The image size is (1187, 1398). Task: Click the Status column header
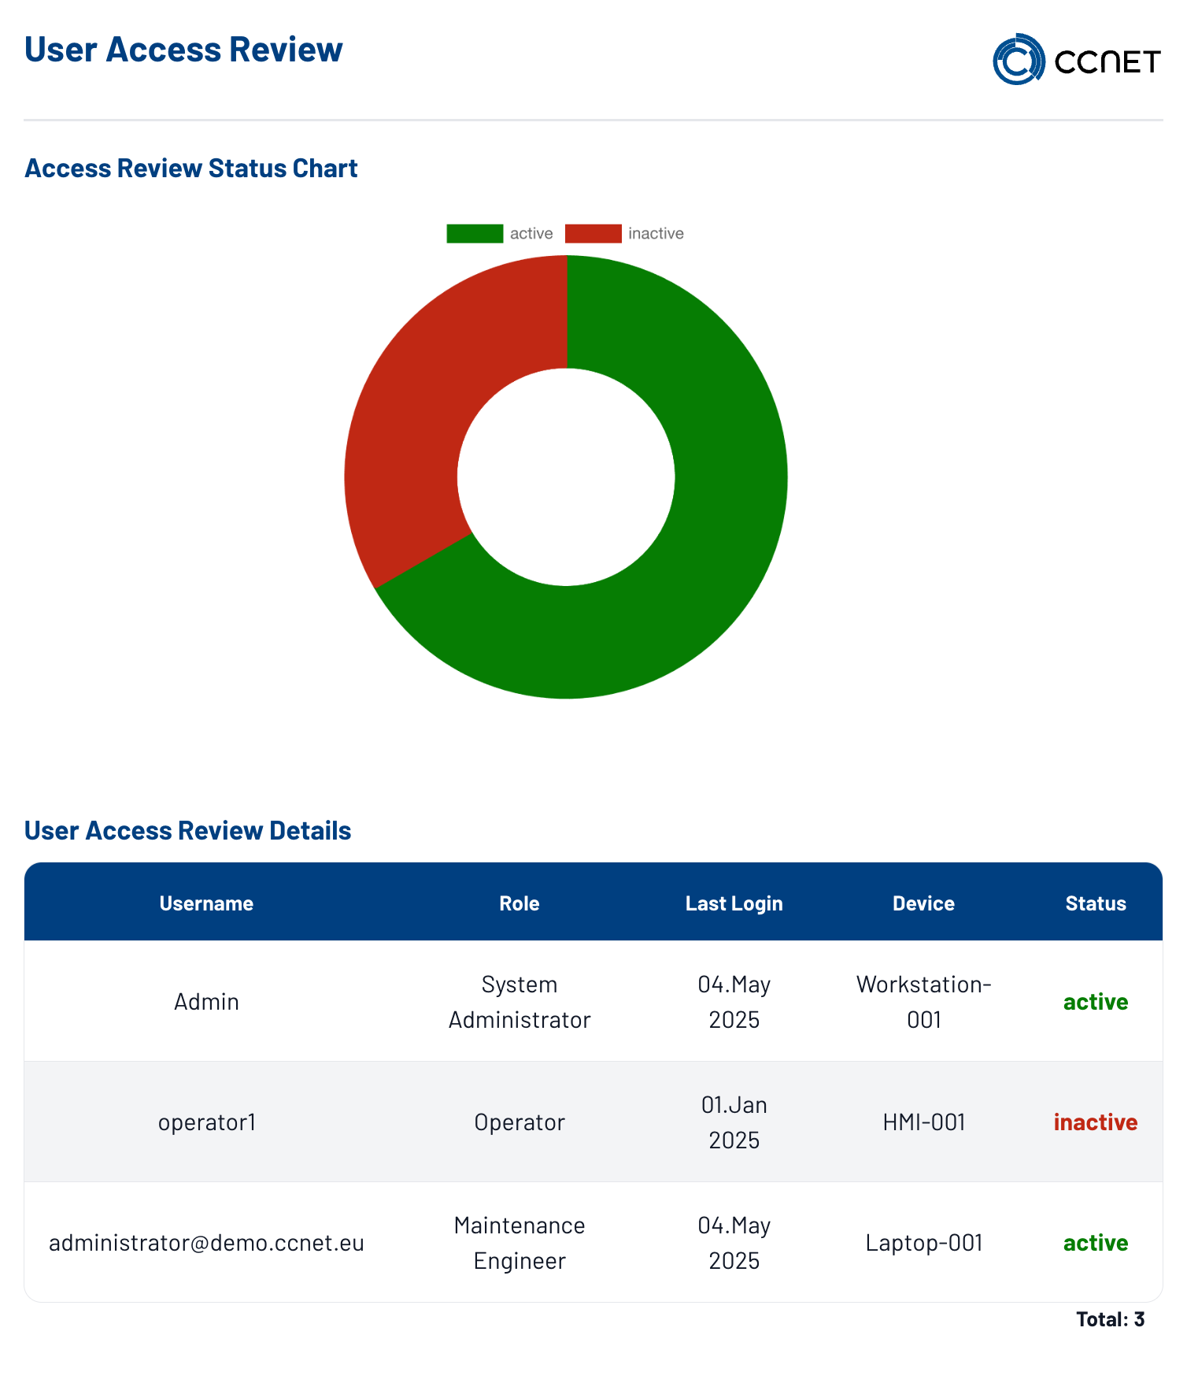(1096, 903)
